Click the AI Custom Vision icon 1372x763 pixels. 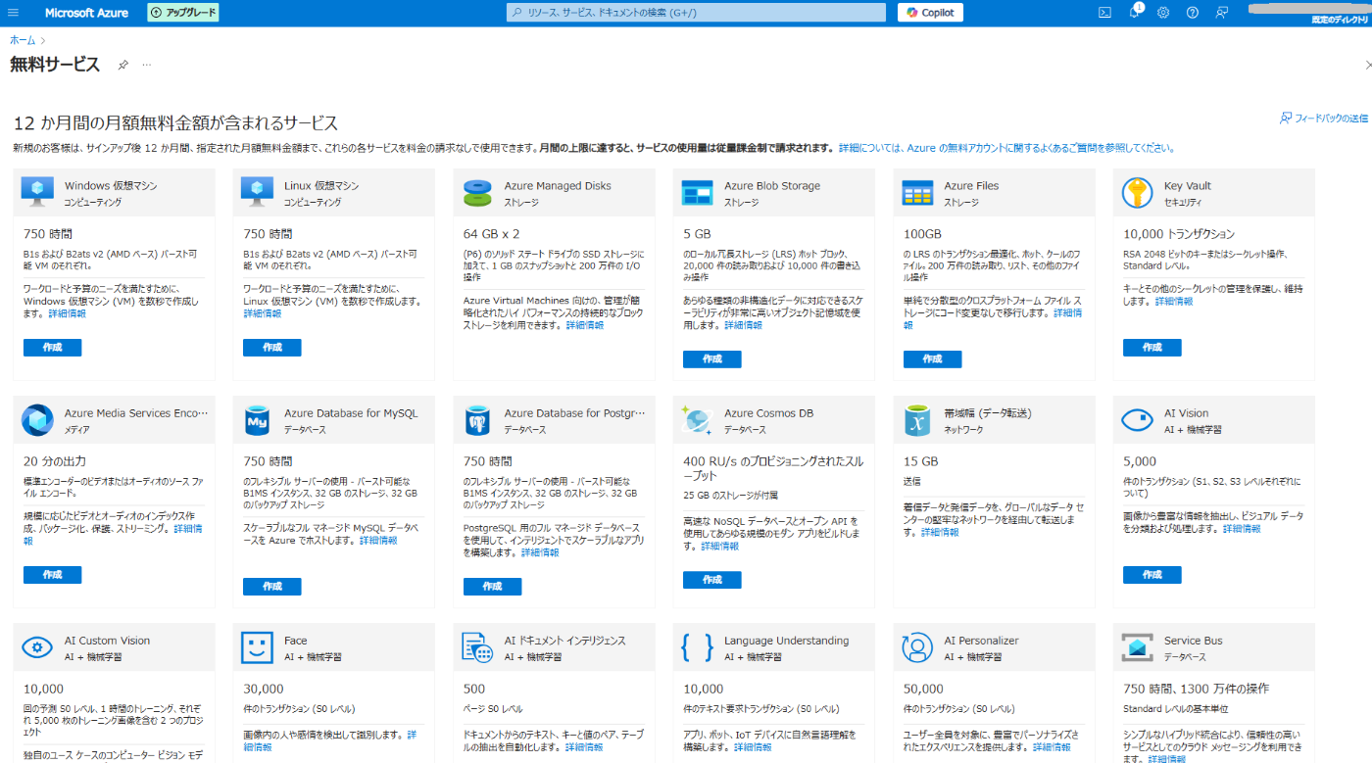(37, 647)
